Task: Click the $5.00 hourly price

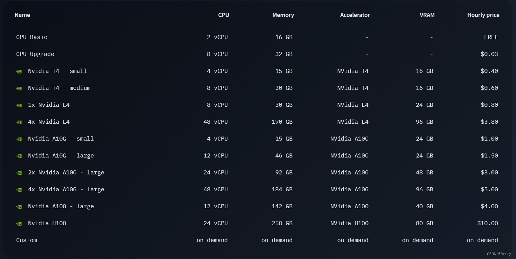Action: point(489,189)
